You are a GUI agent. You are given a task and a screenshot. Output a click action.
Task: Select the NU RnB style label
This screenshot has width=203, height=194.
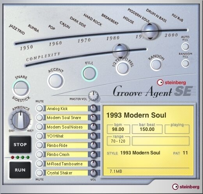(178, 18)
